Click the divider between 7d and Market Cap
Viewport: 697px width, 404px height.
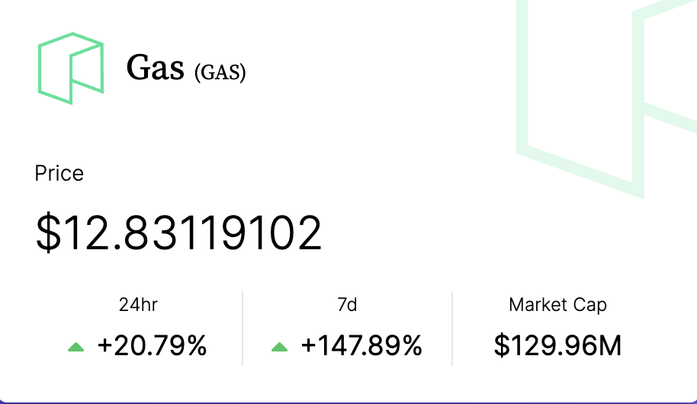(x=452, y=329)
